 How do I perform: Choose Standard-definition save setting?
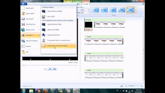click(59, 35)
